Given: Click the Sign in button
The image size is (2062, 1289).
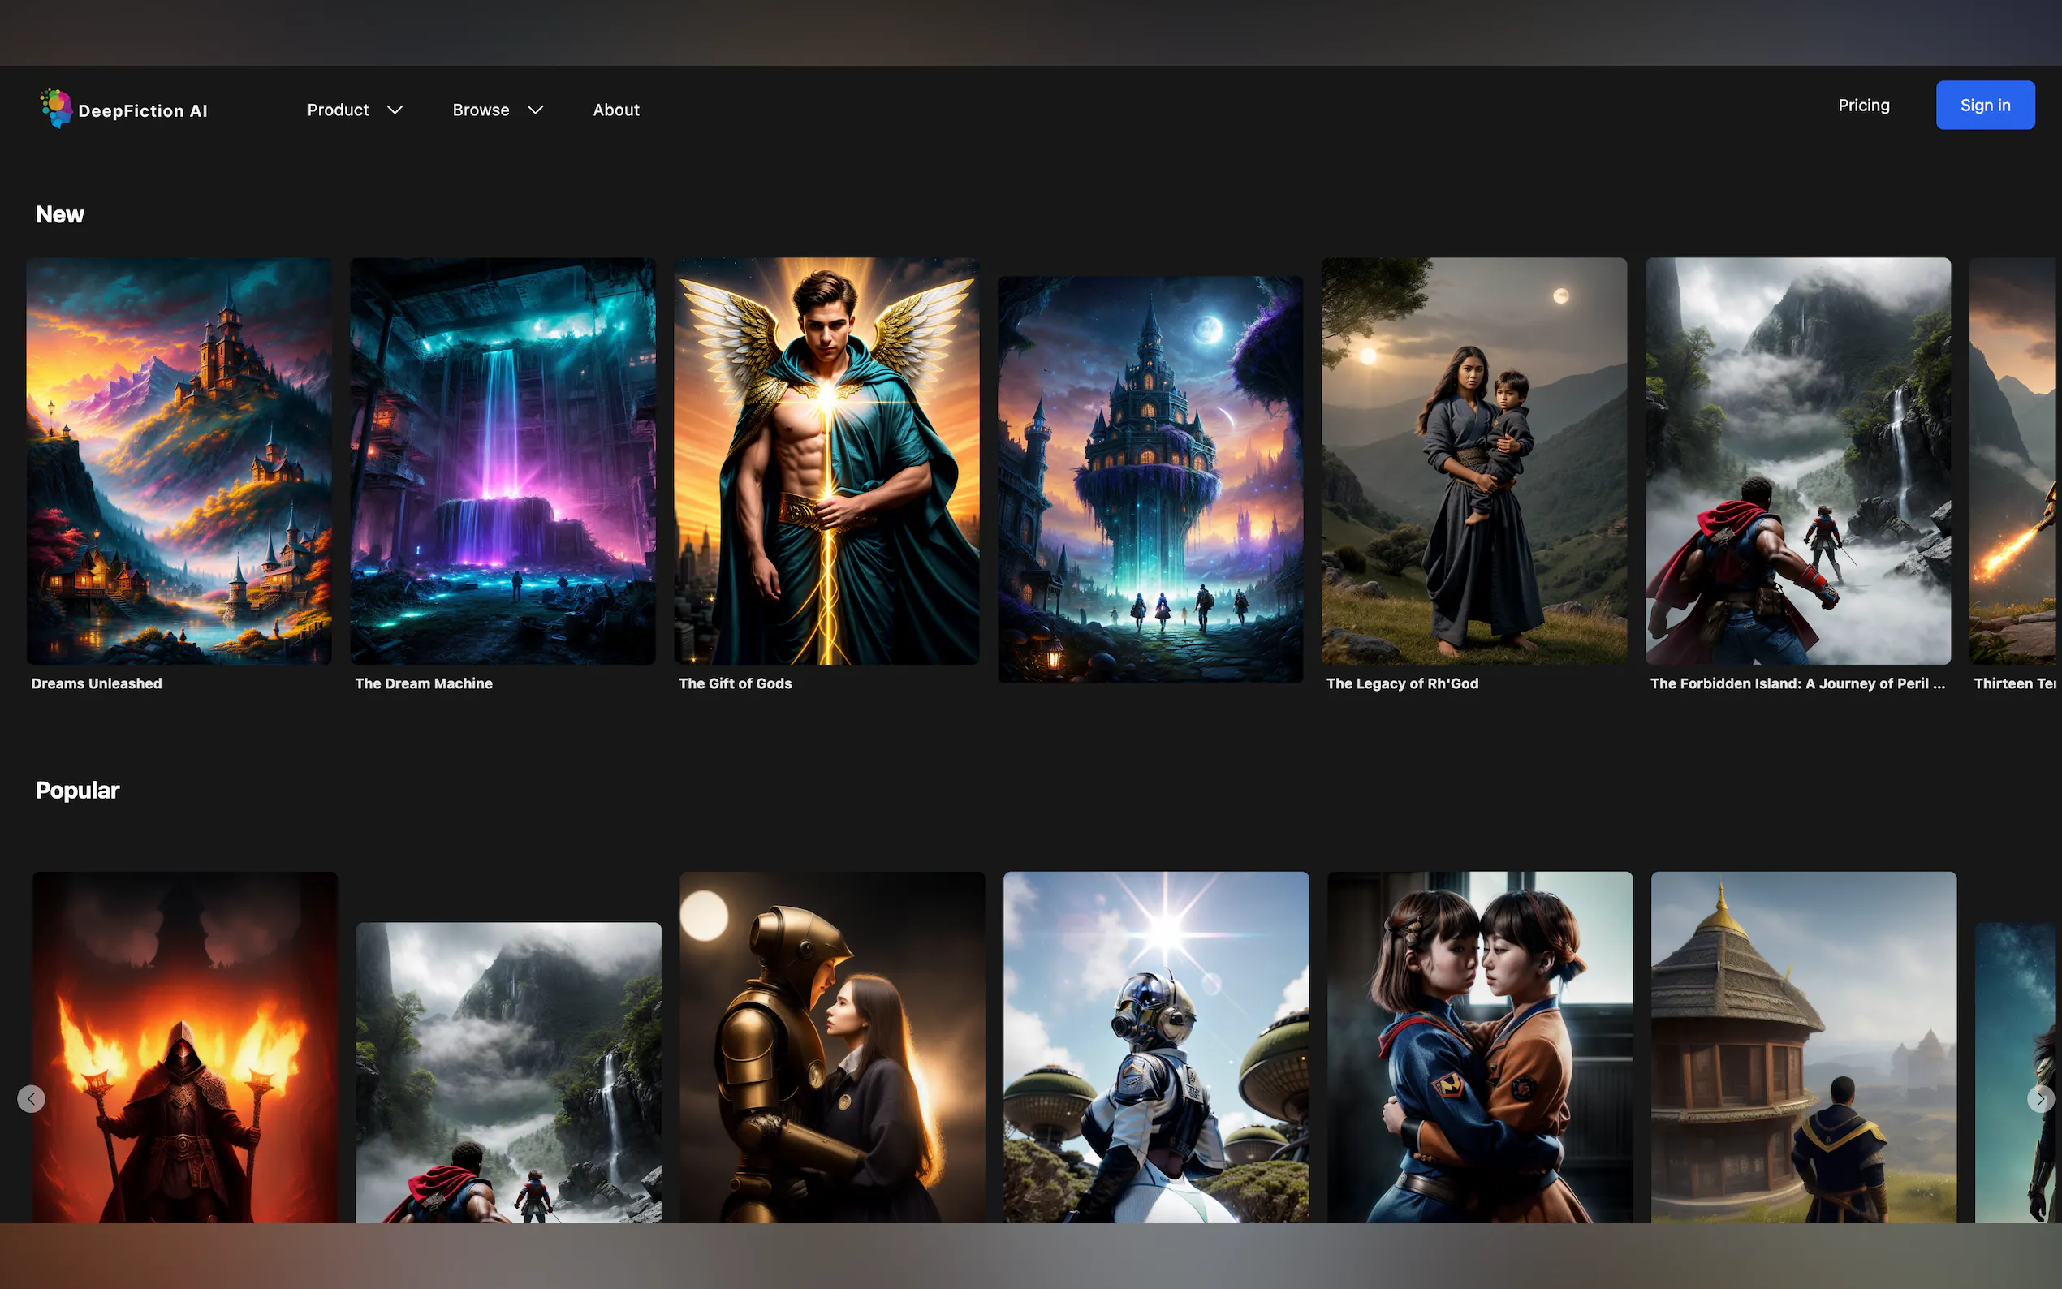Looking at the screenshot, I should click(1983, 106).
